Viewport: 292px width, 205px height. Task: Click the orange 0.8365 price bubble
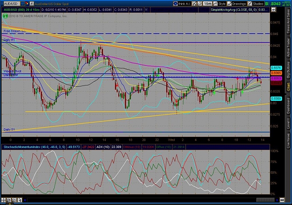(276, 73)
